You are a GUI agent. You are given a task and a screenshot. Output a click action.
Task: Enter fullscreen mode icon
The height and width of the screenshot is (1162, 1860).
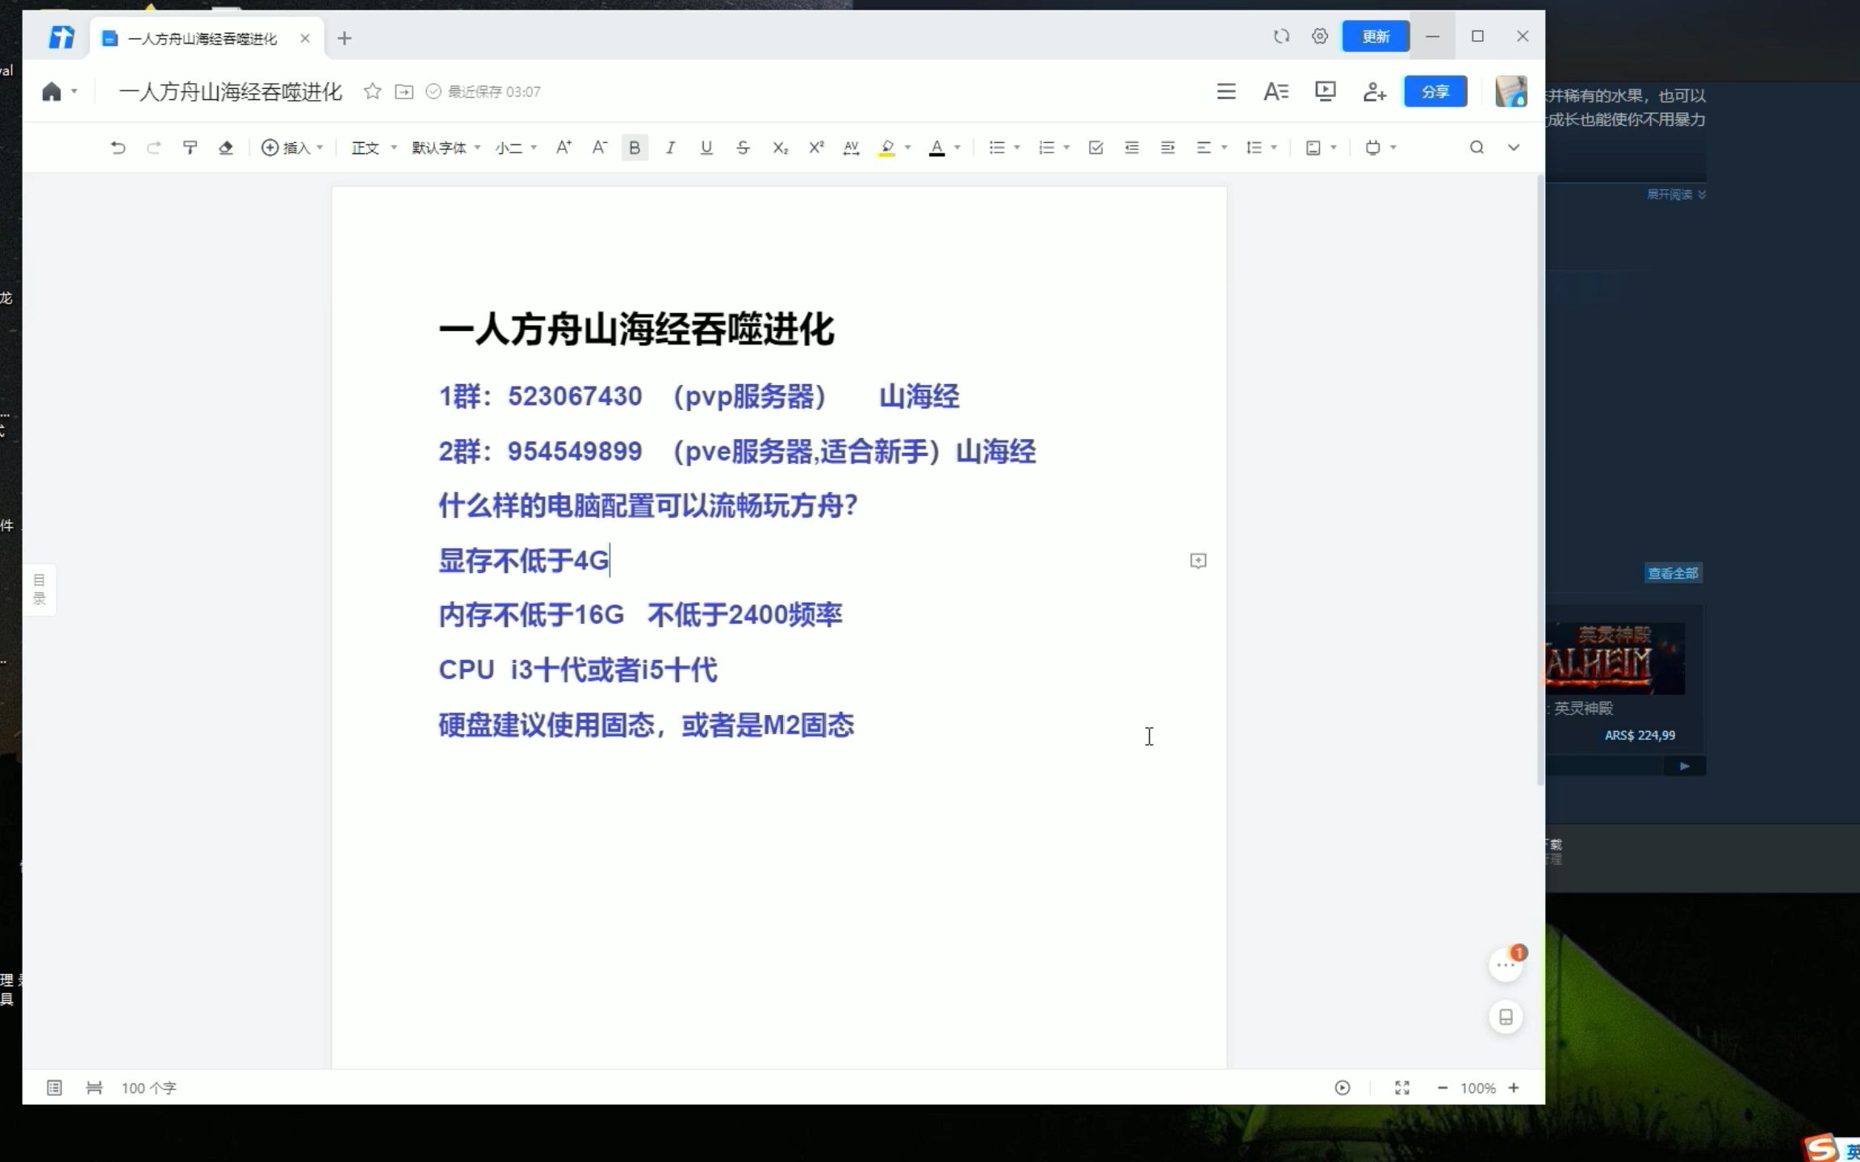[1402, 1088]
